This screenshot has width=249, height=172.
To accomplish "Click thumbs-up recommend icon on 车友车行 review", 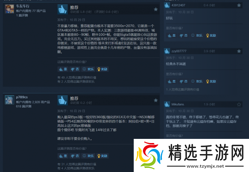I will click(x=63, y=9).
